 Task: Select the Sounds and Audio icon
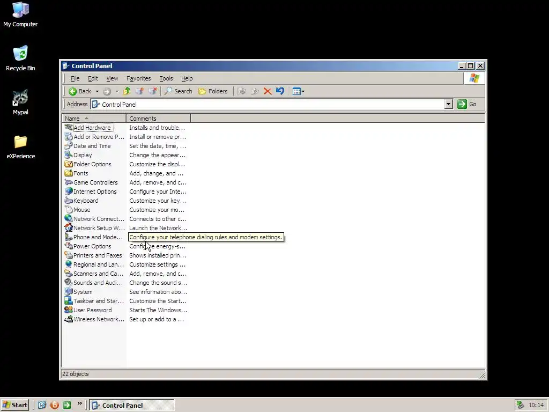point(69,282)
